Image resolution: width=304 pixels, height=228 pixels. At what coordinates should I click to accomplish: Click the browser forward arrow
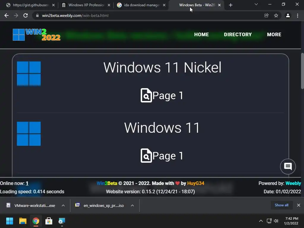tap(16, 15)
